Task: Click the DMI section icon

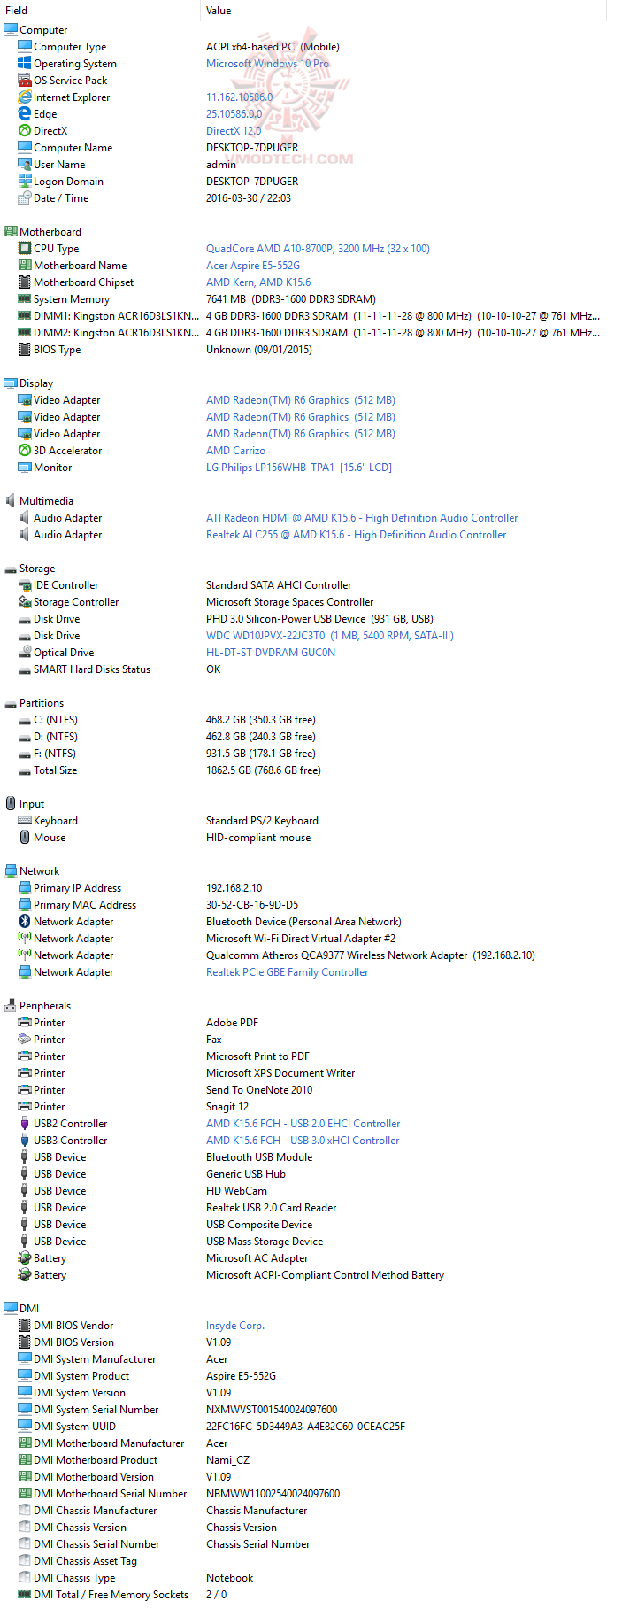Action: click(11, 1307)
